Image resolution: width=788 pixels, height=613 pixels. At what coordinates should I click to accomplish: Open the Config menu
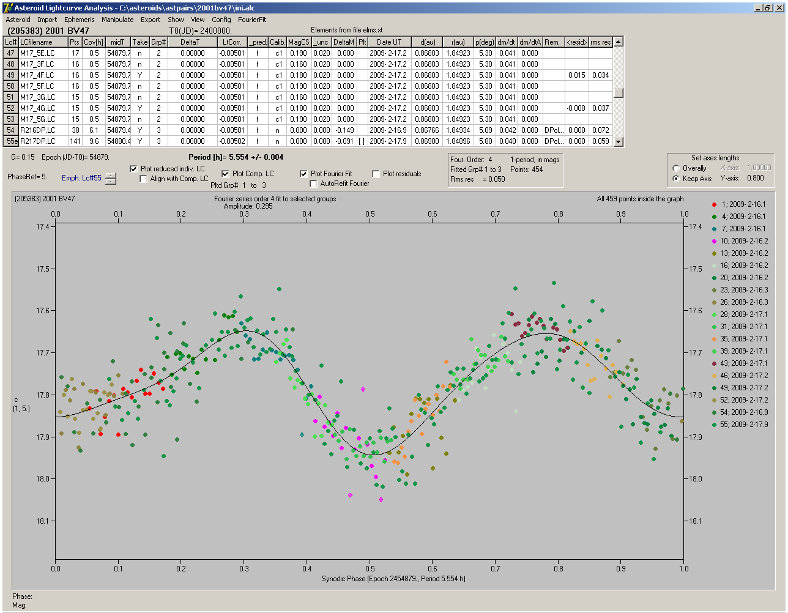pos(221,20)
